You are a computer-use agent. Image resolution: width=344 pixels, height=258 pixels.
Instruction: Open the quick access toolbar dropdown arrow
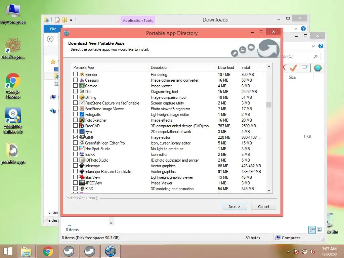tap(71, 20)
